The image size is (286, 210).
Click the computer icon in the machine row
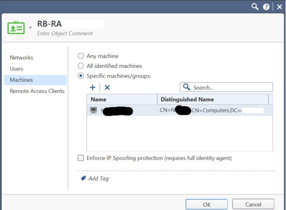pyautogui.click(x=94, y=111)
